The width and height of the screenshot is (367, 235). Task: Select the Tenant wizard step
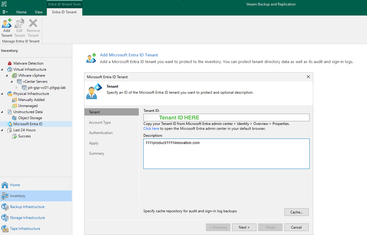pos(111,112)
